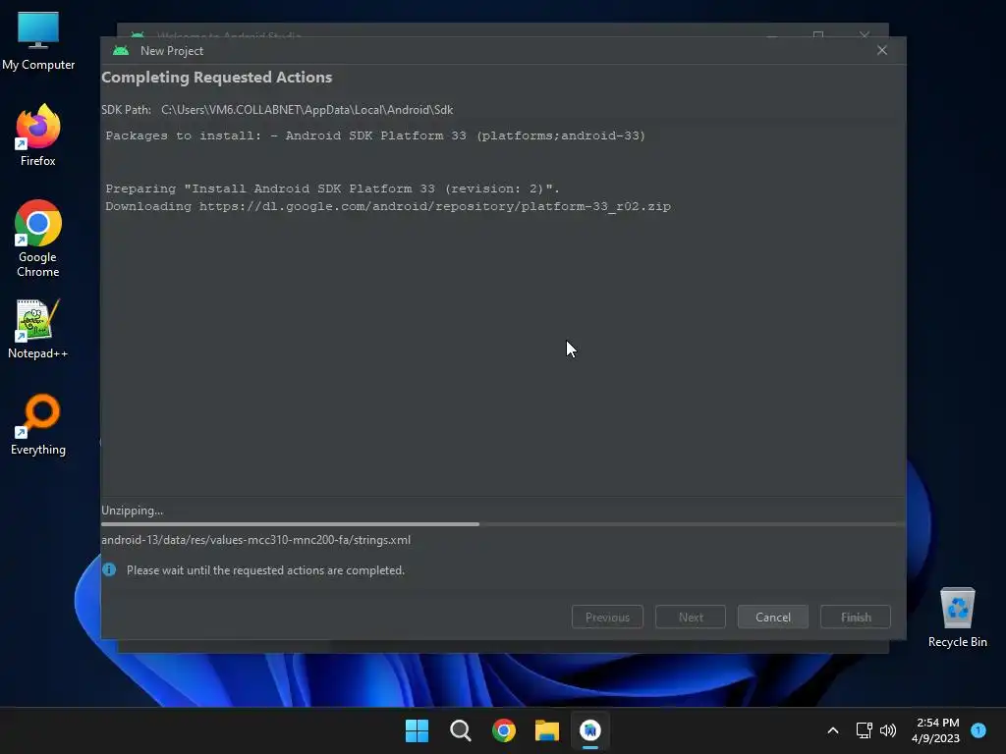Close the New Project dialog
The width and height of the screenshot is (1006, 754).
[x=882, y=51]
